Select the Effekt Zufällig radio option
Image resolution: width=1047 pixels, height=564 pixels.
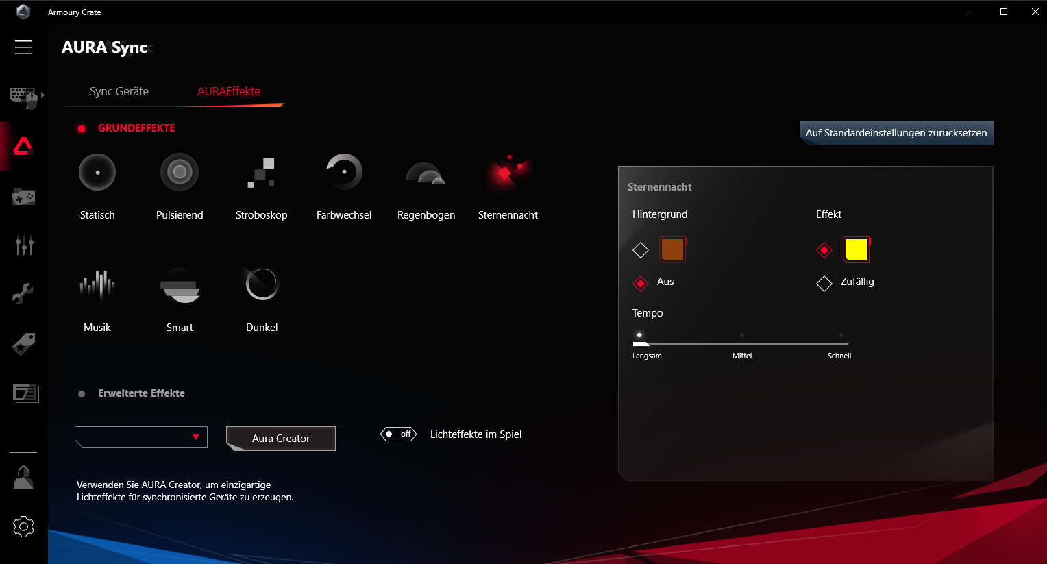(x=824, y=283)
